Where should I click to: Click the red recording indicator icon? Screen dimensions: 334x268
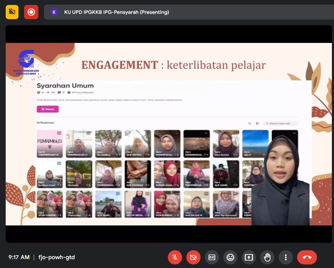click(x=31, y=12)
